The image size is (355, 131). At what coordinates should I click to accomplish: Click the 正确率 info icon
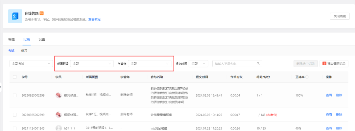[307, 77]
